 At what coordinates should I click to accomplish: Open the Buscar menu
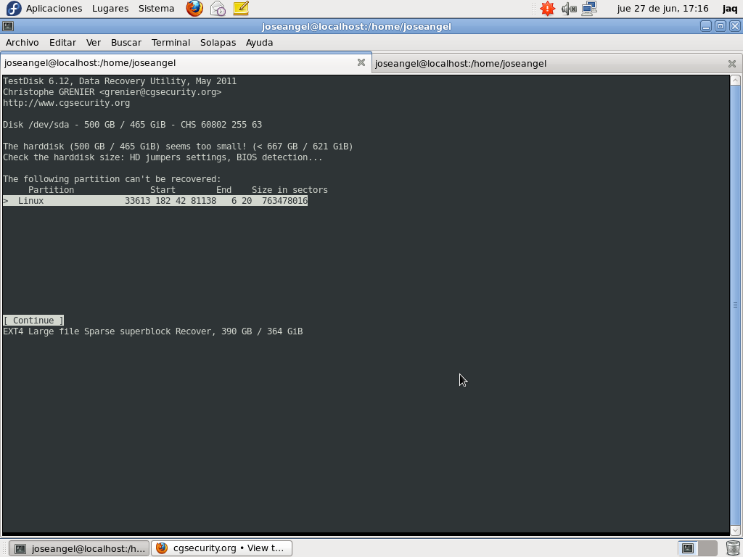pos(126,43)
